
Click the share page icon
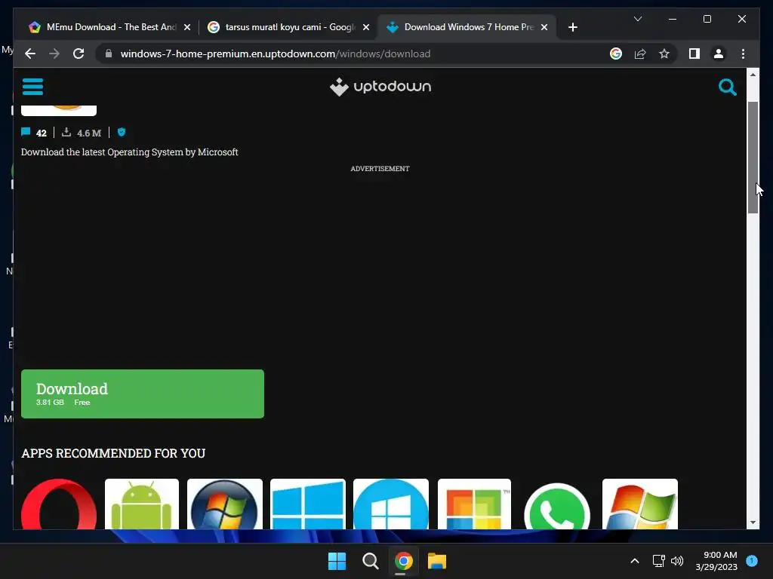pyautogui.click(x=640, y=54)
